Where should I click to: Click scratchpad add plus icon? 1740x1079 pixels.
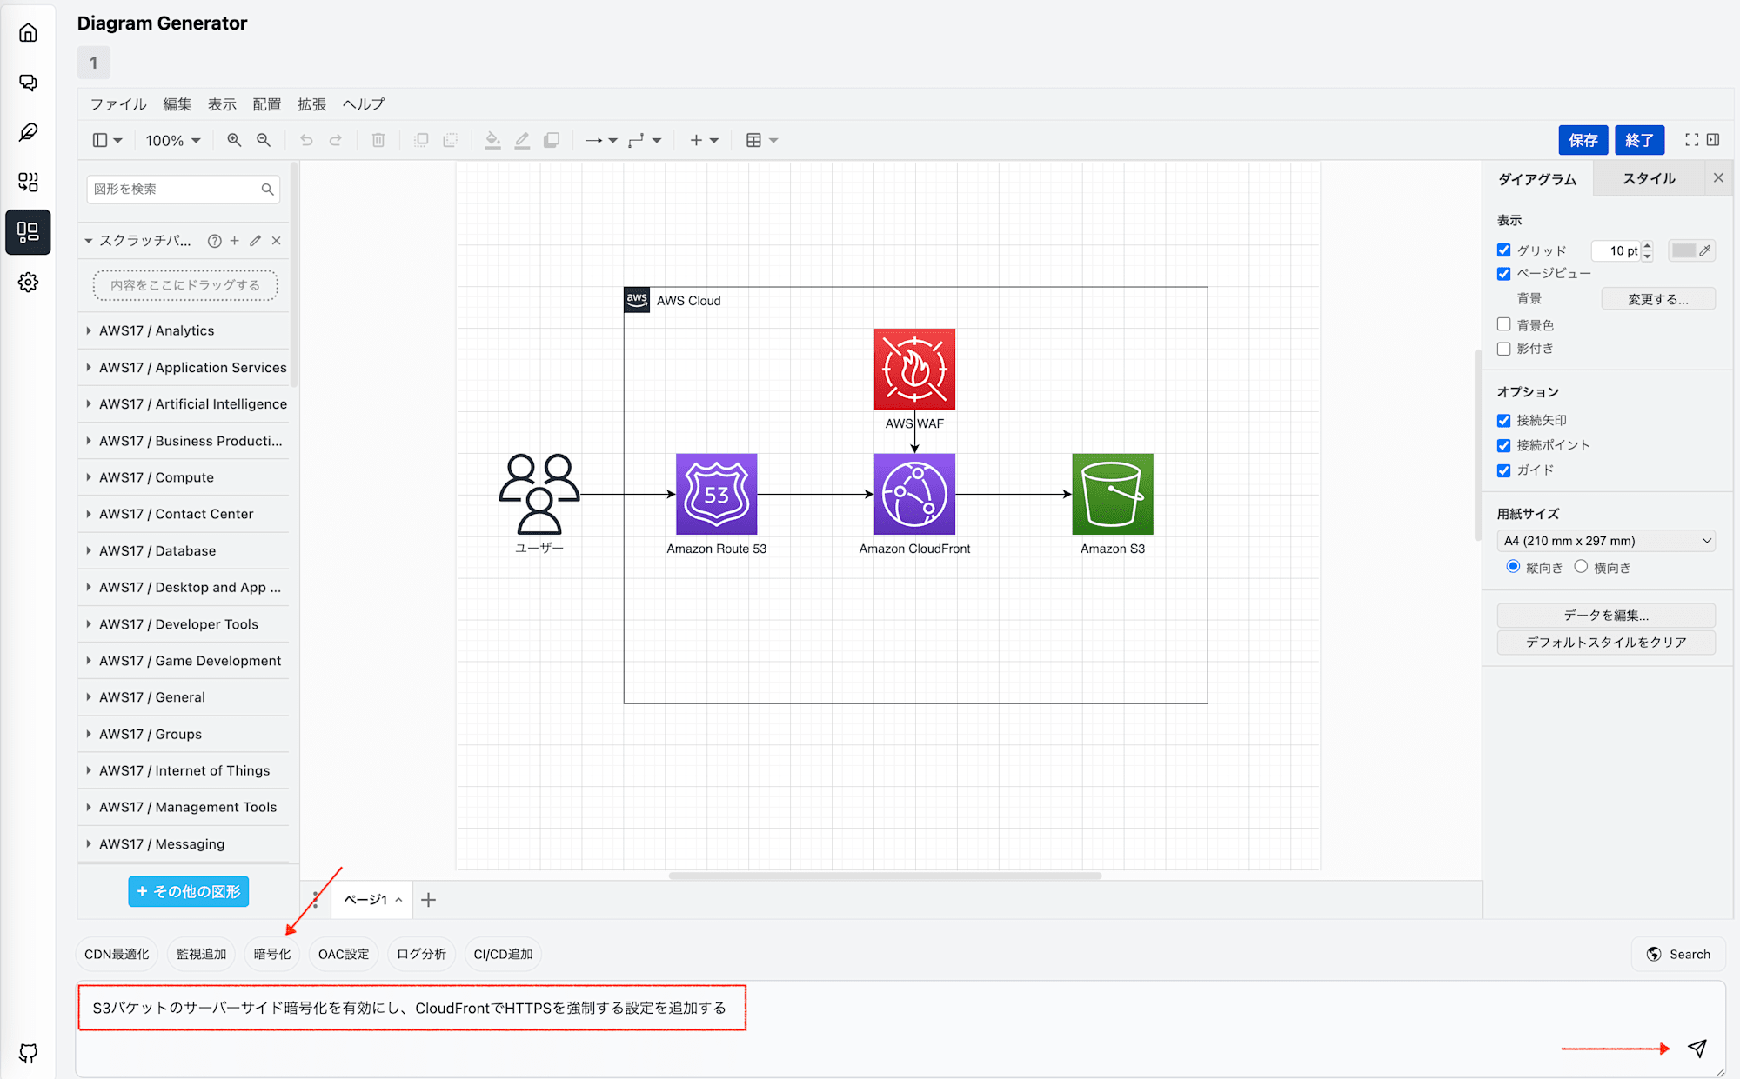235,241
